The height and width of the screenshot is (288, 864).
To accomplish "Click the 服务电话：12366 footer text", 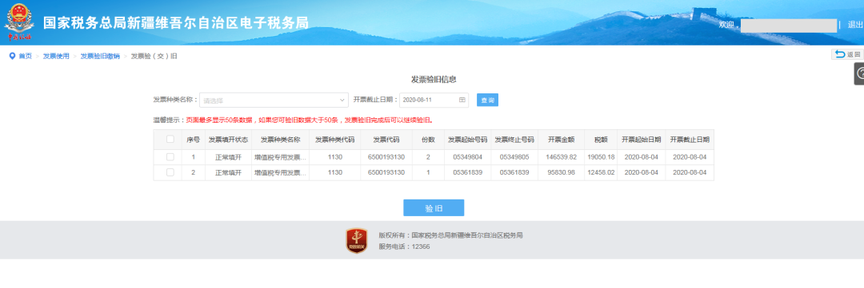I will coord(404,247).
